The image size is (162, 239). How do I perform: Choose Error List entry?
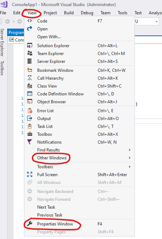(79, 111)
